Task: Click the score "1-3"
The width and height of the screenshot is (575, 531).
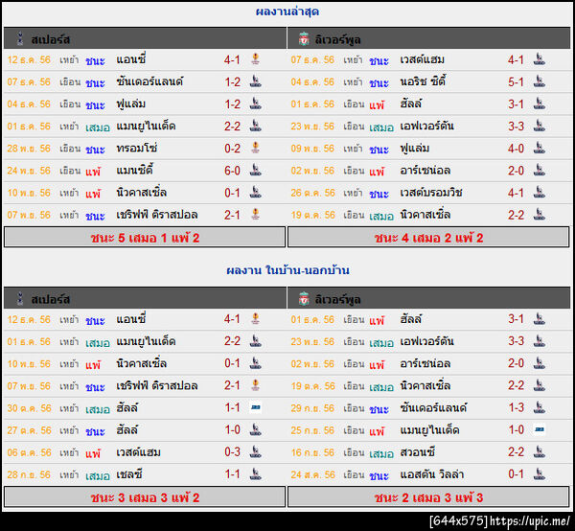Action: [516, 407]
